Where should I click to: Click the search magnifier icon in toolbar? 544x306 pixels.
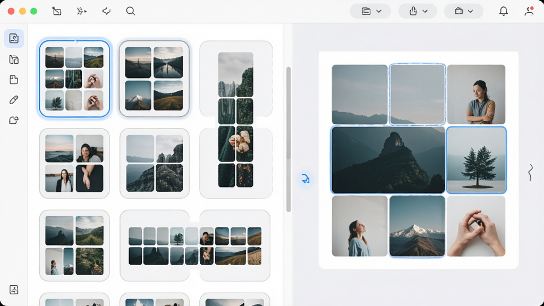pos(131,11)
